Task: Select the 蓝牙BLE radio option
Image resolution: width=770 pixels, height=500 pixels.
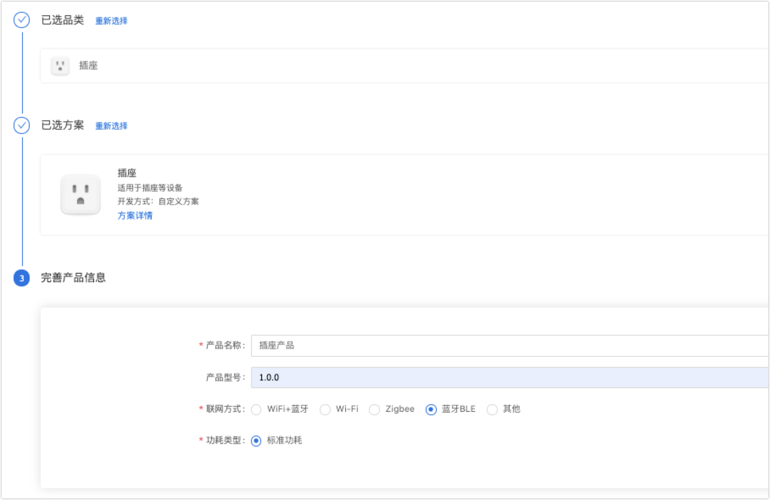Action: point(431,410)
